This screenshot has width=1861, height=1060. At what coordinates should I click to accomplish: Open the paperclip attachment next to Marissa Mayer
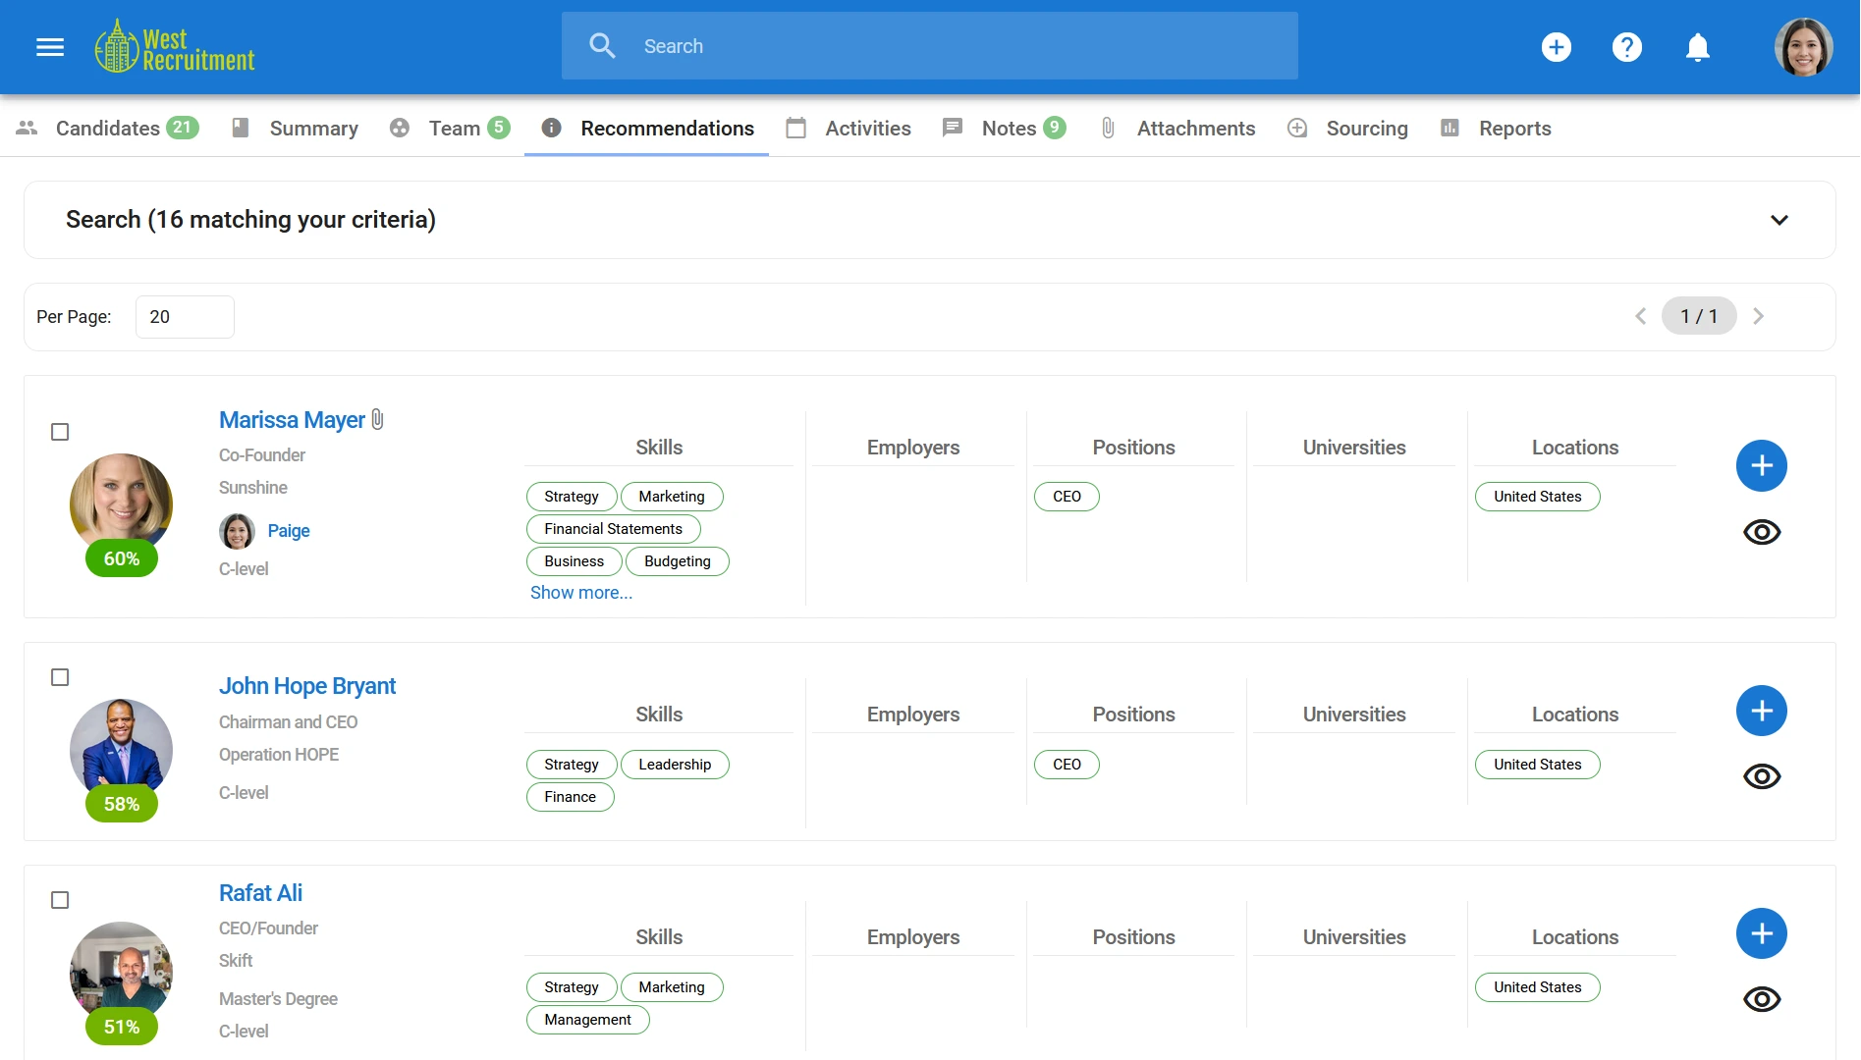click(x=377, y=419)
